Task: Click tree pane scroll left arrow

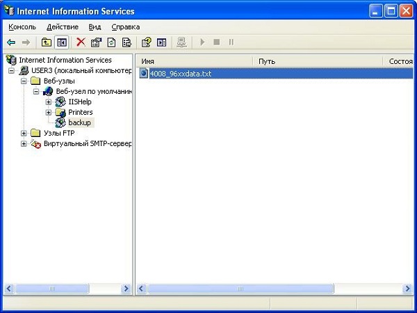Action: [x=10, y=289]
